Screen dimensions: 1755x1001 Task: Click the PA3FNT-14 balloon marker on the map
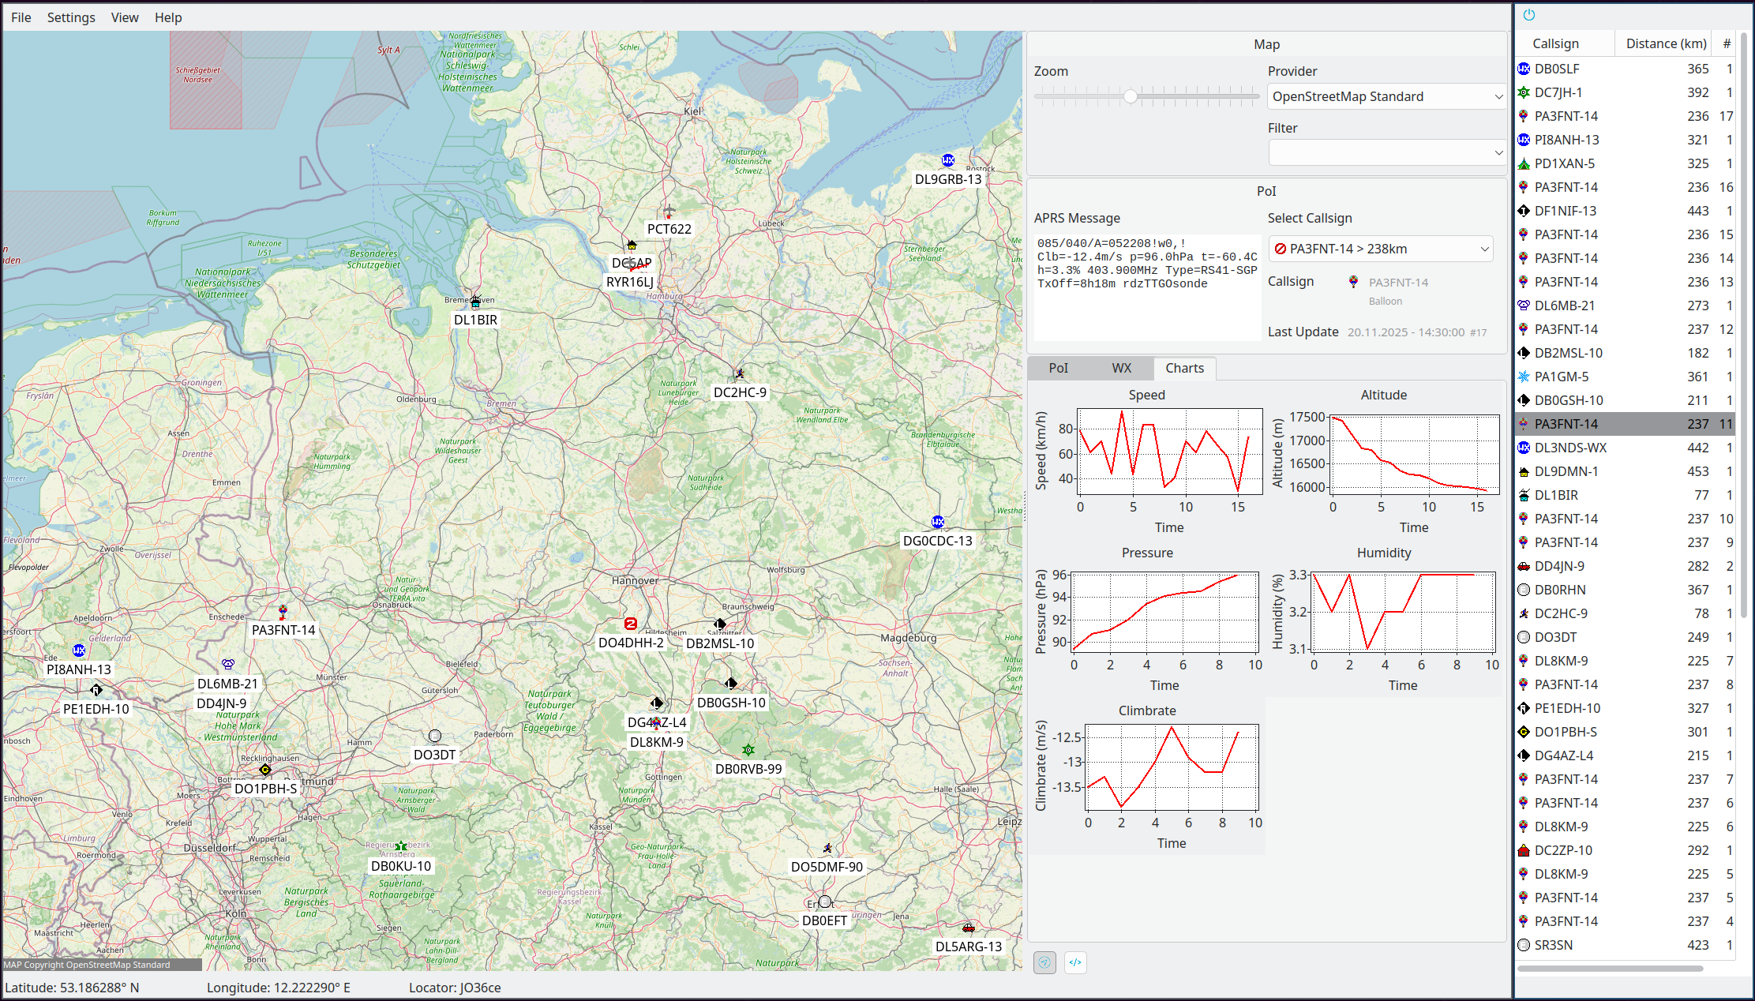click(283, 611)
